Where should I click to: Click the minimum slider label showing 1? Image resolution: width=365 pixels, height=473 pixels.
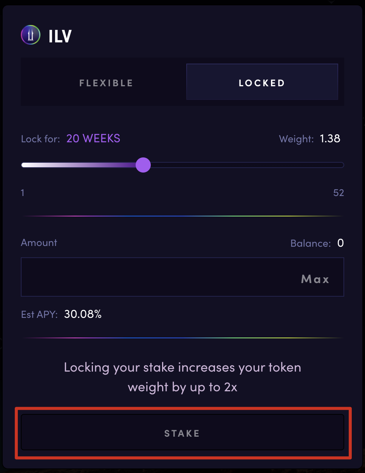point(22,193)
